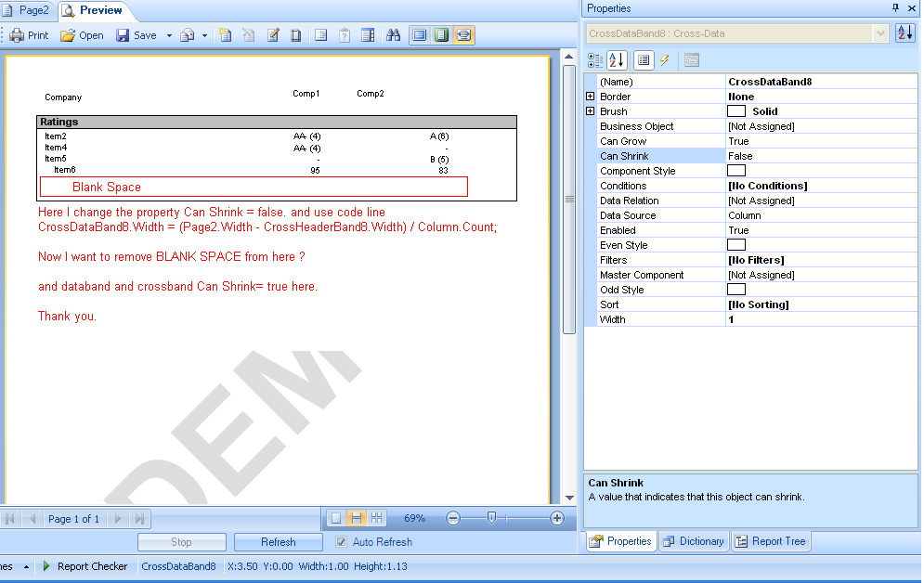Click the Print toolbar button
Image resolution: width=924 pixels, height=583 pixels.
29,35
